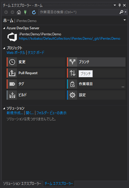Click the タグ tag icon
The height and width of the screenshot is (188, 129).
(12, 84)
